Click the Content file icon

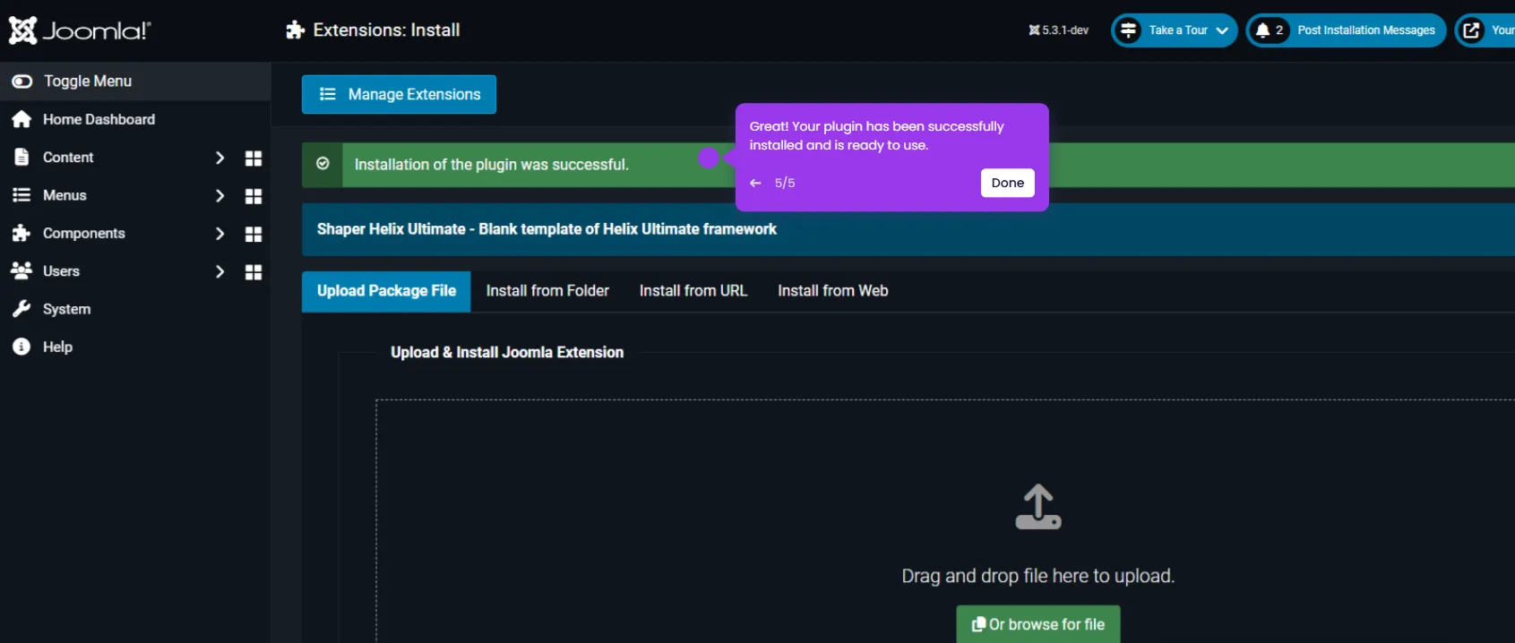click(22, 157)
